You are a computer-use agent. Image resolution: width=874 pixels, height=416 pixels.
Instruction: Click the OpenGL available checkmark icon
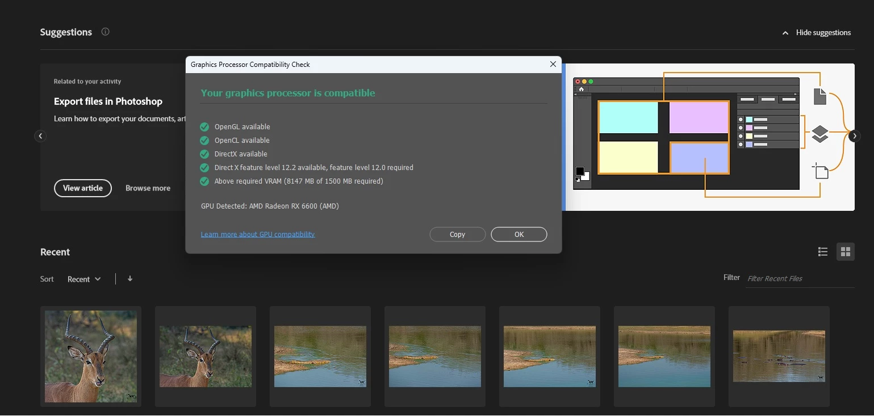point(204,127)
